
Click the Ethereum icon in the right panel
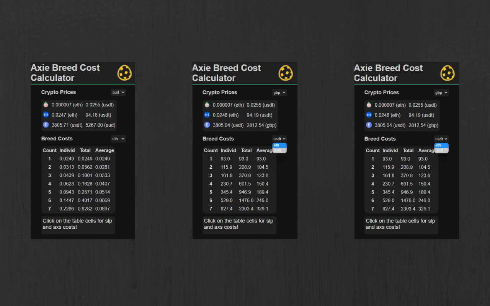pos(369,125)
